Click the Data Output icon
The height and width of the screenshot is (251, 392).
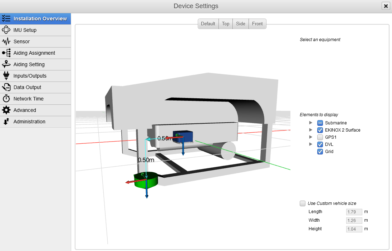point(6,87)
